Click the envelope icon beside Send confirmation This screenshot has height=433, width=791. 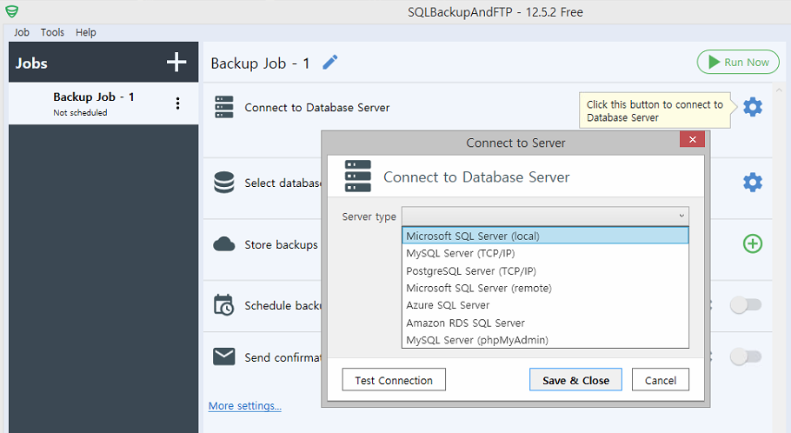click(x=224, y=356)
